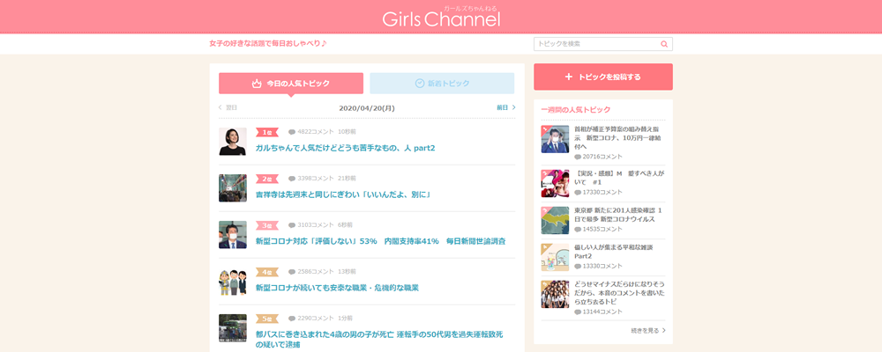The width and height of the screenshot is (882, 352).
Task: Click comment bubble icon beside 4822コメント
Action: (292, 133)
